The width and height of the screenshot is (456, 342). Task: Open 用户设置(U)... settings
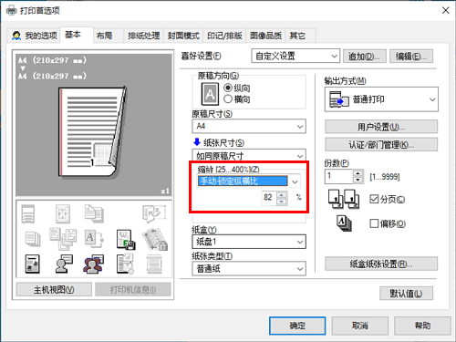(381, 127)
